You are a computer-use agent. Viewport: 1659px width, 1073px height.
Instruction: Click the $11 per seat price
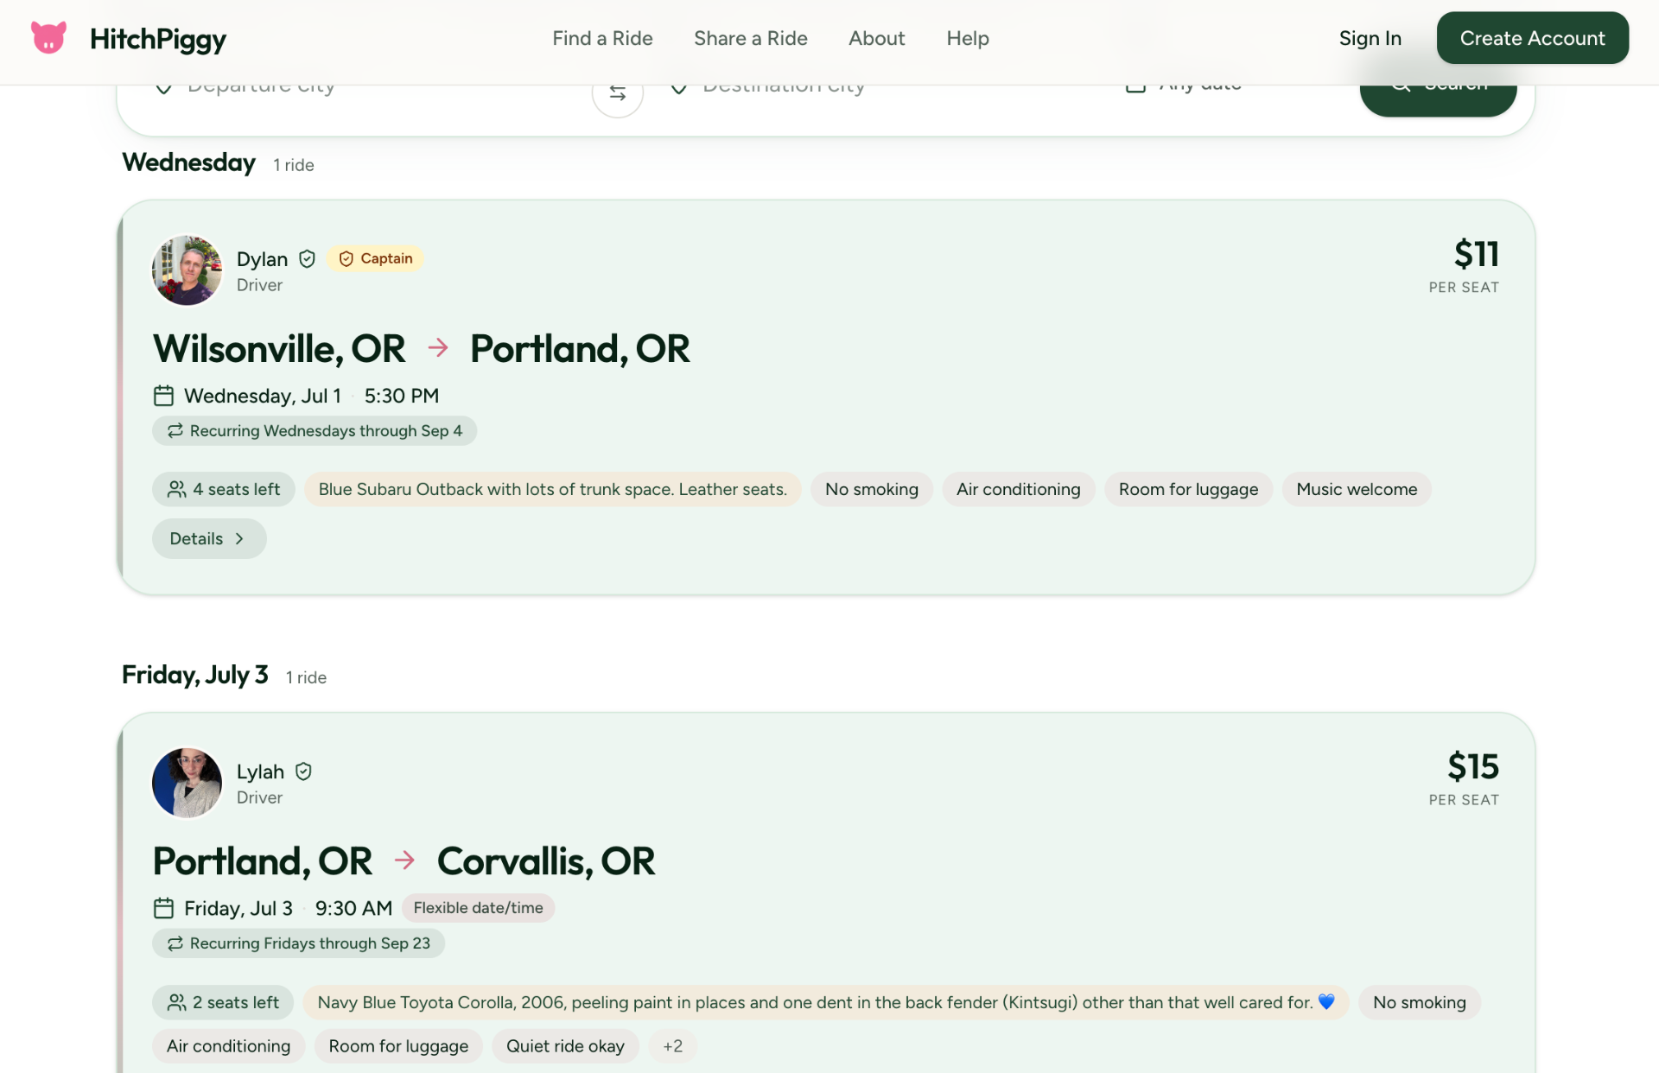(1475, 255)
